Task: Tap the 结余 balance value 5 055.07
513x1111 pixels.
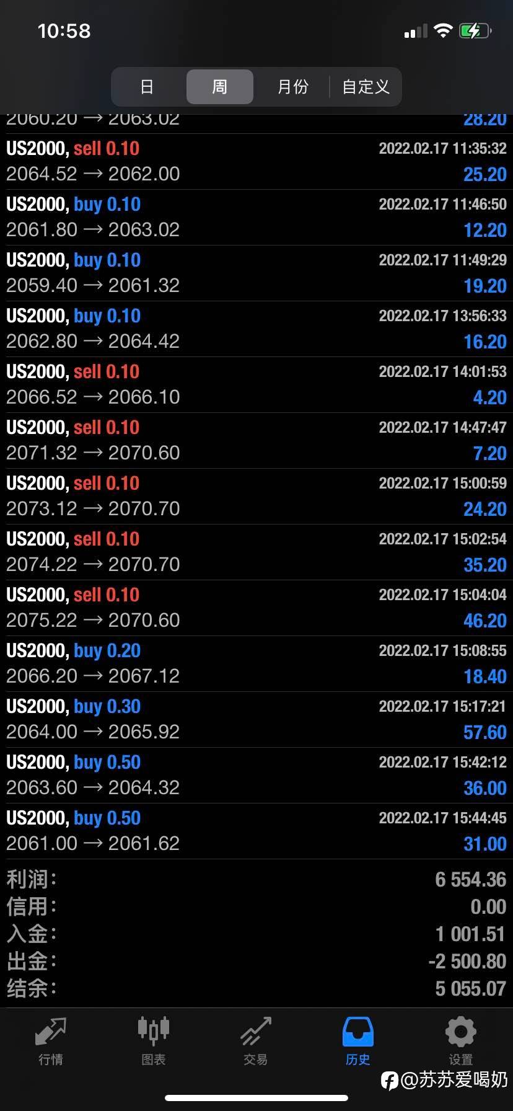Action: click(x=471, y=988)
